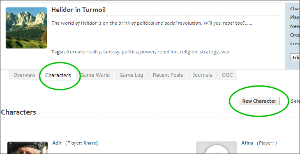The image size is (300, 154).
Task: Open the Overview tab
Action: click(x=24, y=75)
